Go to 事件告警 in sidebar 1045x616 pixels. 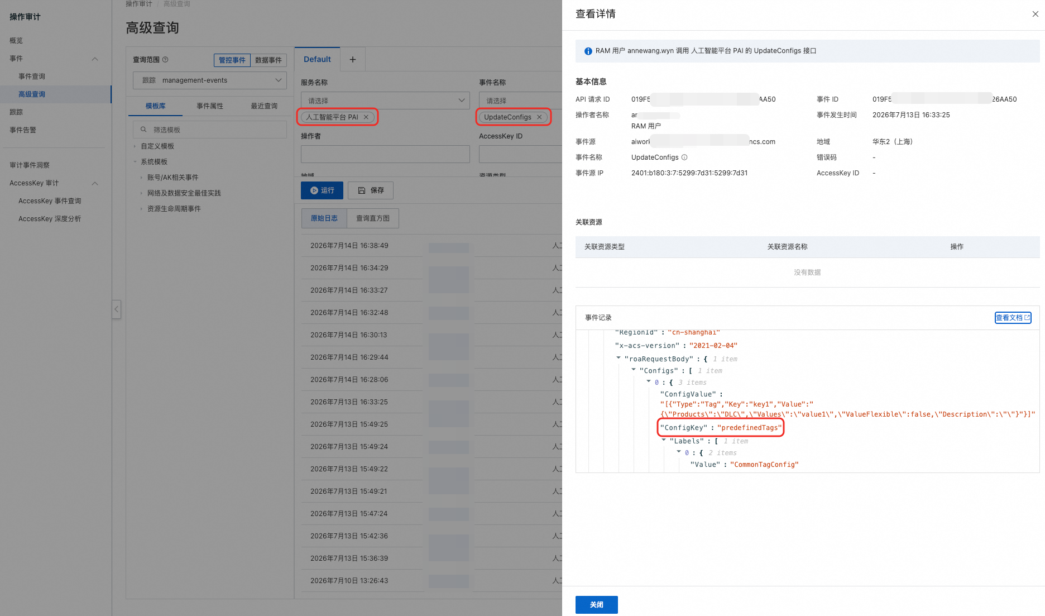point(23,130)
